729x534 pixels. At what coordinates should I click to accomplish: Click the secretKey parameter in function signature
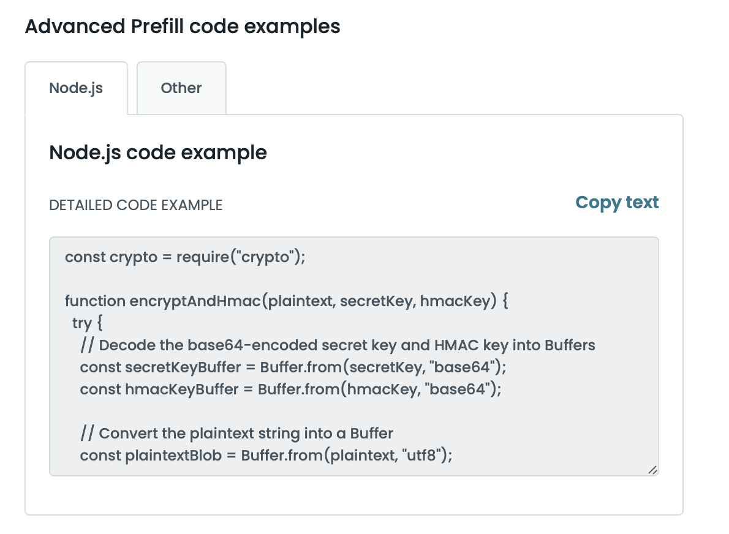tap(376, 301)
